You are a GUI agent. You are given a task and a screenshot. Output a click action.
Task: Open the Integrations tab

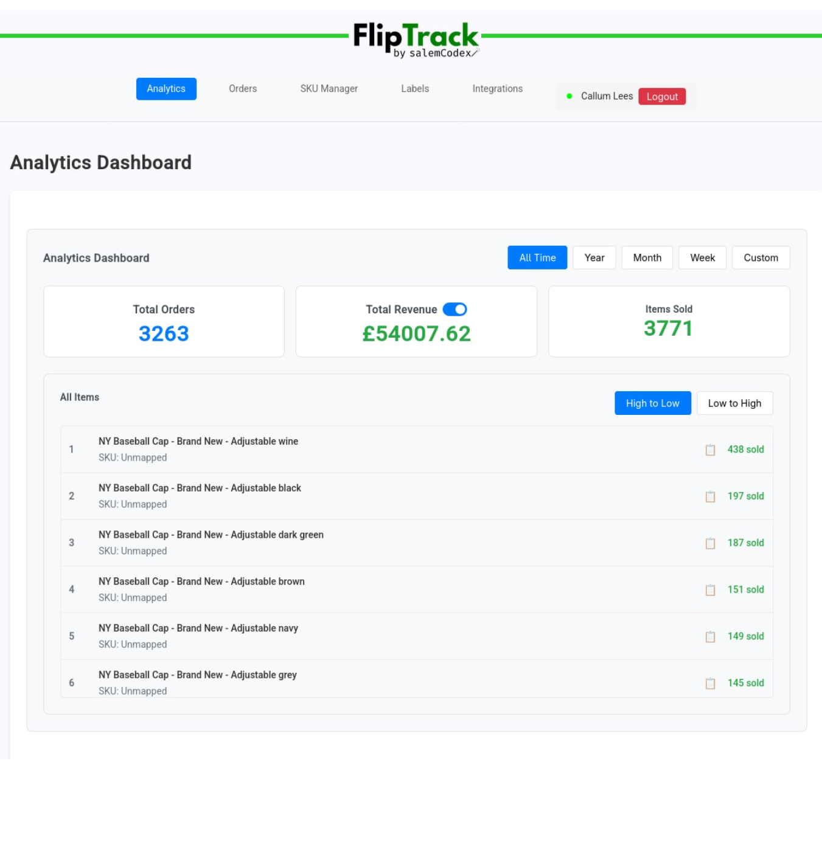[497, 89]
